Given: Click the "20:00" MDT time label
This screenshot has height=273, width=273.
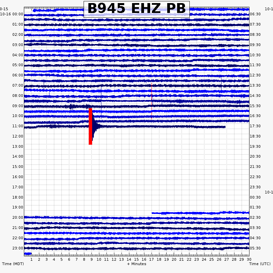Looking at the screenshot, I should tap(18, 217).
